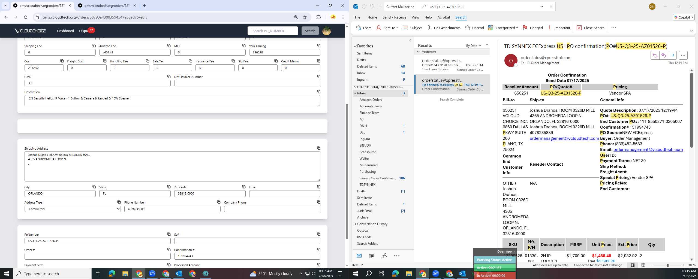
Task: Toggle Outlook normal view in status bar
Action: (632, 265)
